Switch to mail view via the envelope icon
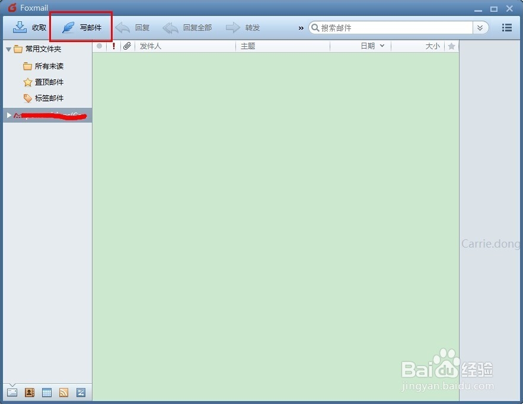Screen dimensions: 523x404 point(13,392)
